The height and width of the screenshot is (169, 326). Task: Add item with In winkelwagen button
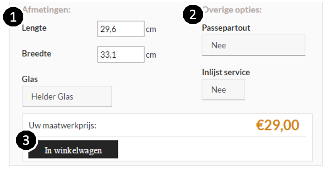click(x=73, y=149)
